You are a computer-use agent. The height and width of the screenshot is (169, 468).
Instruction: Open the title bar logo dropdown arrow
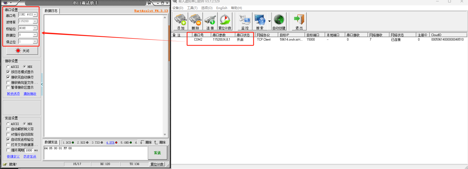tap(11, 3)
